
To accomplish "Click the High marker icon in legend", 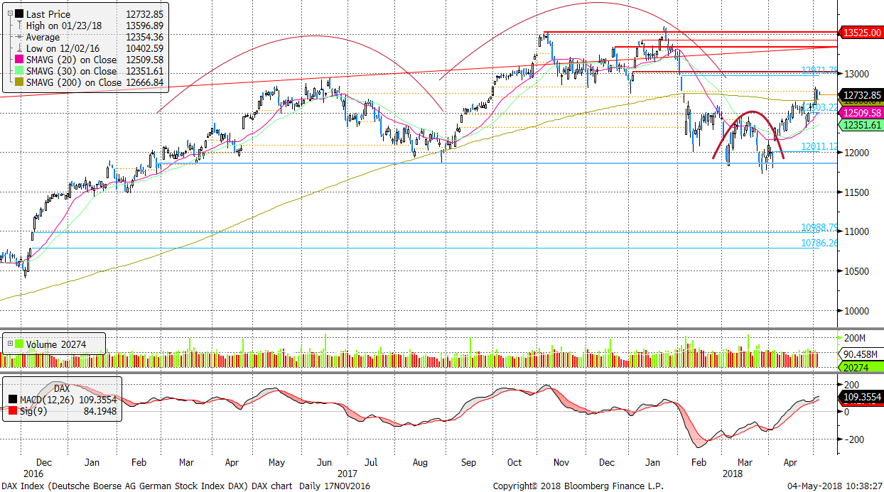I will (18, 26).
